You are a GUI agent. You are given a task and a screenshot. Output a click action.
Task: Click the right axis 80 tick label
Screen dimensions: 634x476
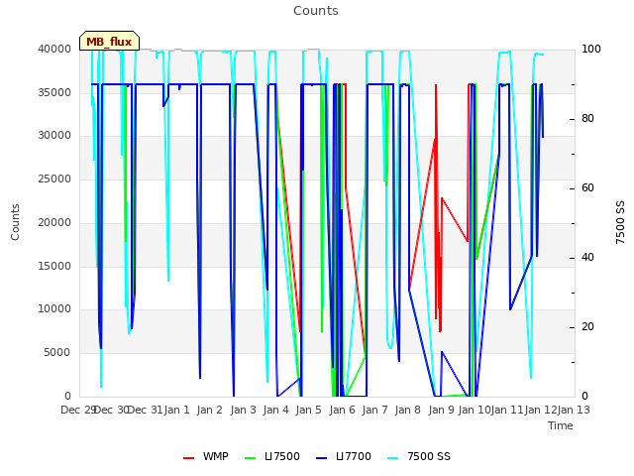click(x=587, y=119)
